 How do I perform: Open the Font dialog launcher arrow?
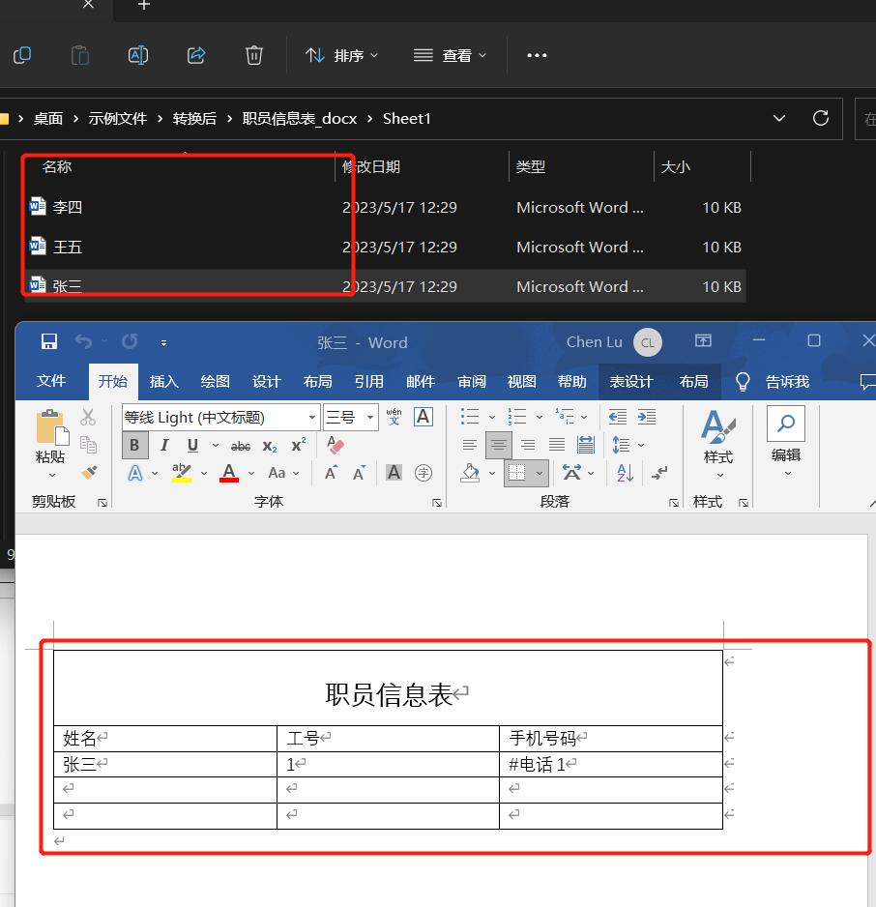point(437,501)
